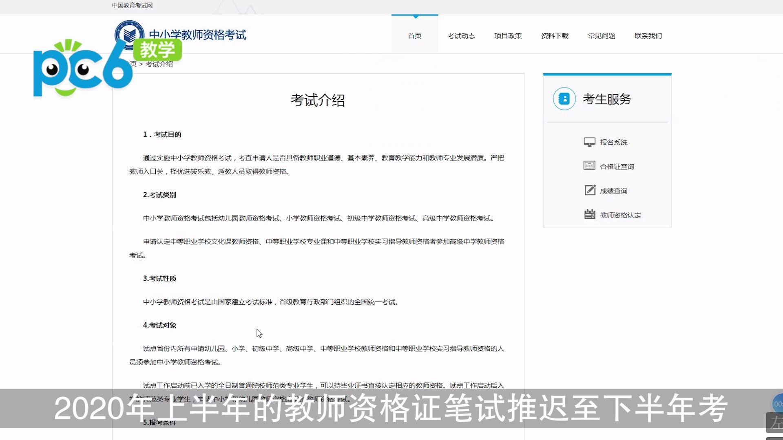The height and width of the screenshot is (440, 783).
Task: Click the 4.考试对象 heading
Action: pyautogui.click(x=159, y=325)
